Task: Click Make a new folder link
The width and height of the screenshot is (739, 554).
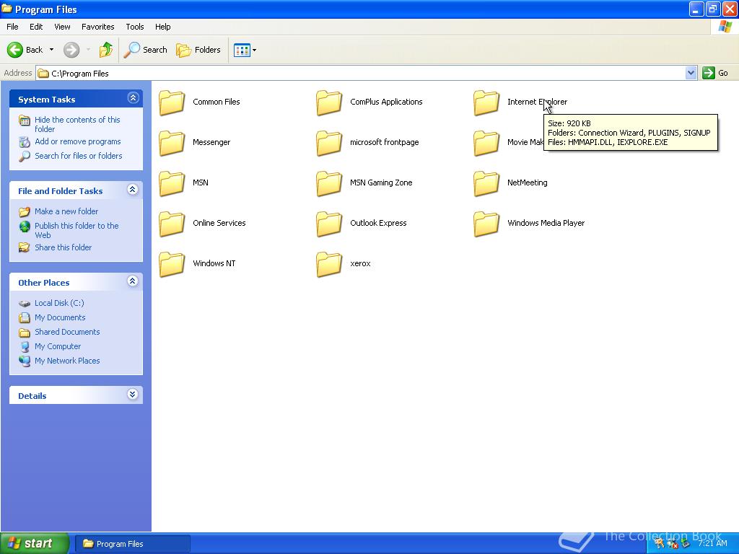Action: (66, 211)
